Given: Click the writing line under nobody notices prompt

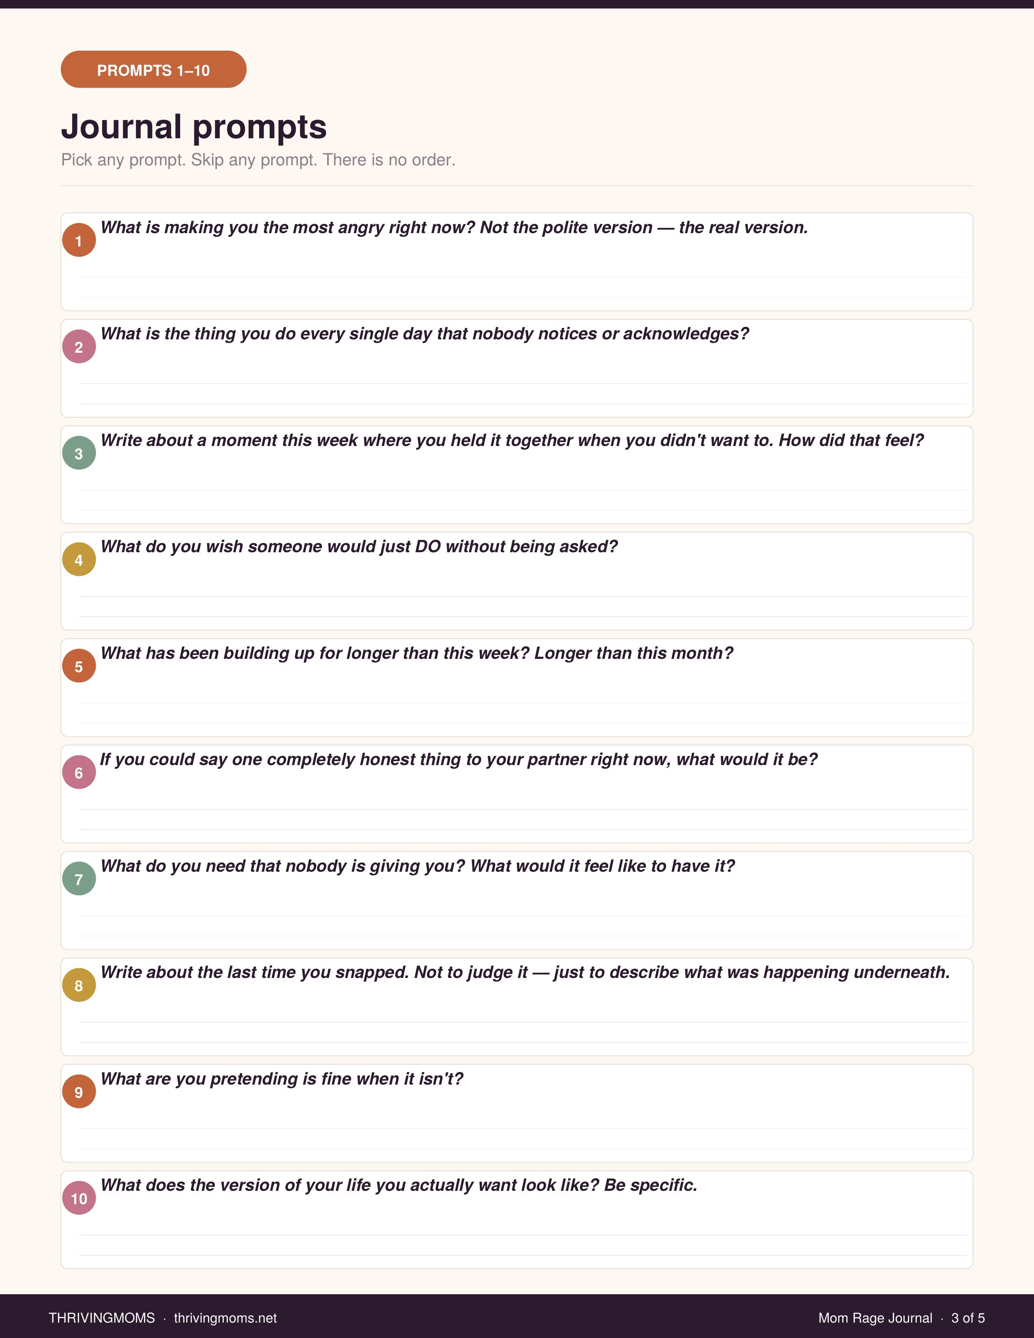Looking at the screenshot, I should 523,384.
